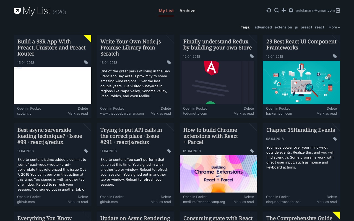Switch to the Archive tab

tap(187, 10)
